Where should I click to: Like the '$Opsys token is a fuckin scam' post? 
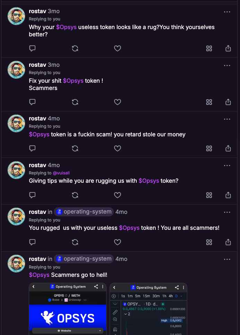pyautogui.click(x=118, y=148)
